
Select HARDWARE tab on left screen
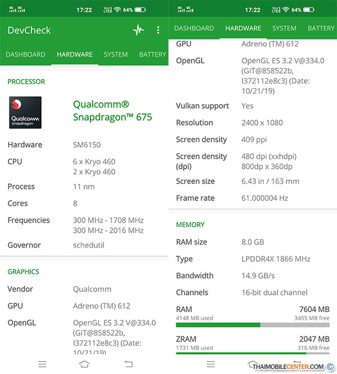point(75,54)
